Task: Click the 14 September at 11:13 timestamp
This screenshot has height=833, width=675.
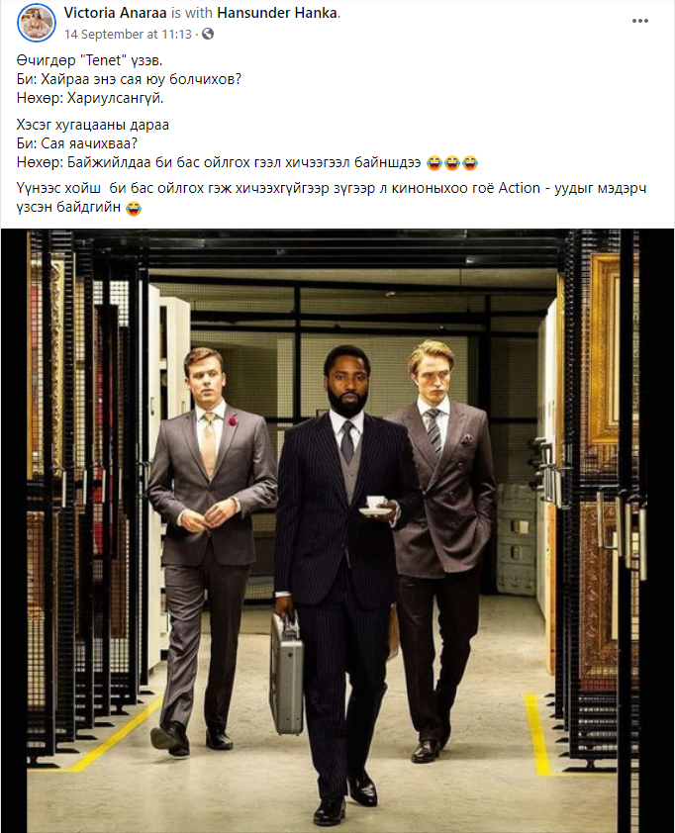Action: [x=128, y=34]
